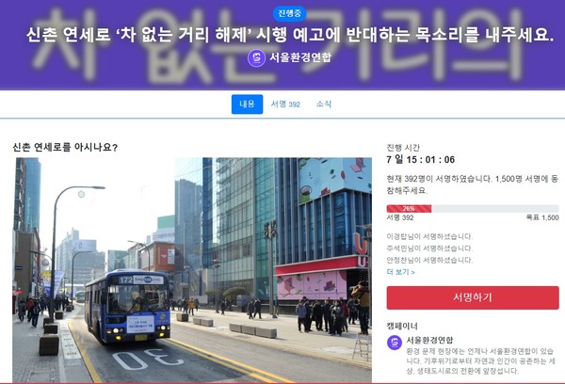The height and width of the screenshot is (384, 565).
Task: Click the Yonsei-ro bus street photo
Action: click(192, 270)
